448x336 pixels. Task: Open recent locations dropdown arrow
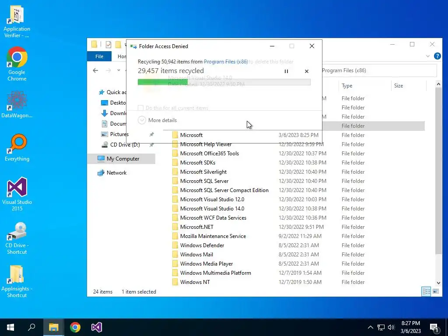(x=119, y=70)
